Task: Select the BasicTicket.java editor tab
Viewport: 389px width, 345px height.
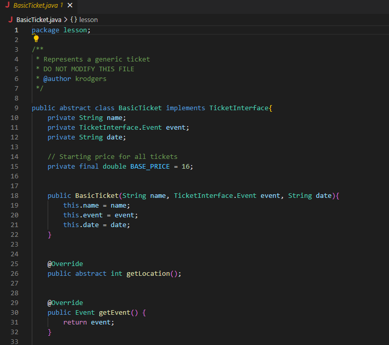Action: pos(39,6)
